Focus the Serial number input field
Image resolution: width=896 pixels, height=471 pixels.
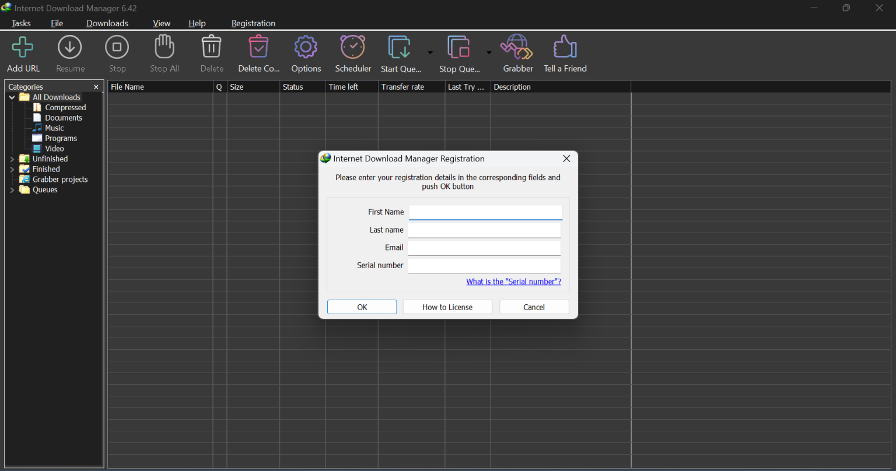tap(484, 265)
